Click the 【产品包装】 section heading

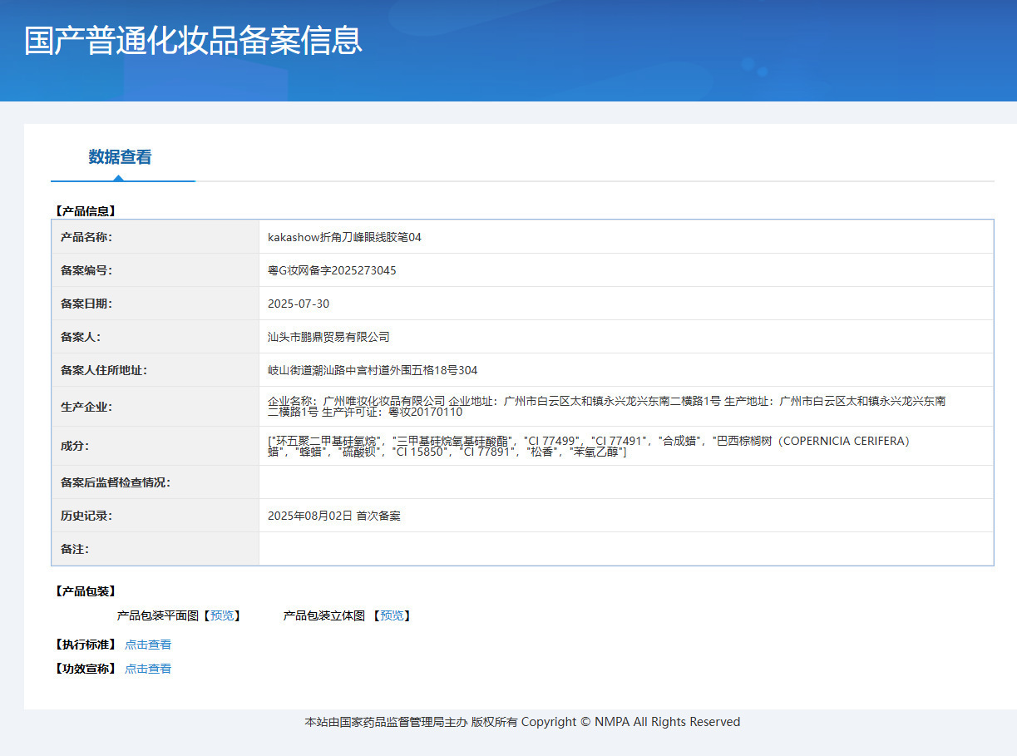pyautogui.click(x=85, y=591)
